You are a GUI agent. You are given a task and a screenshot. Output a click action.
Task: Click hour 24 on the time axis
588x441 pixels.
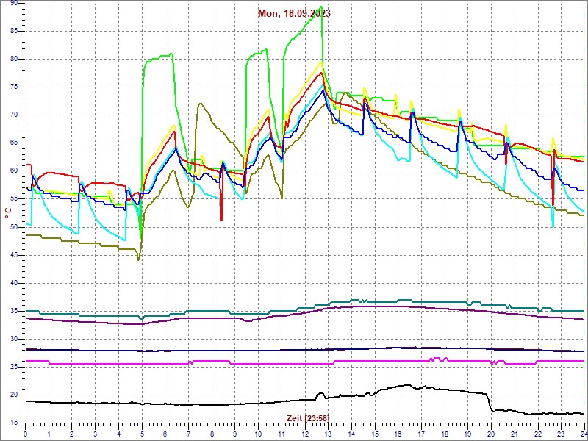583,434
